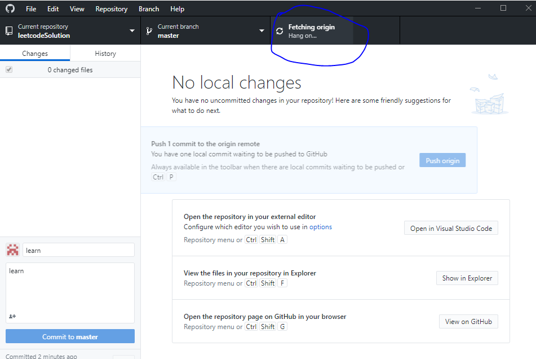Click the Show in Explorer button
536x359 pixels.
tap(467, 278)
